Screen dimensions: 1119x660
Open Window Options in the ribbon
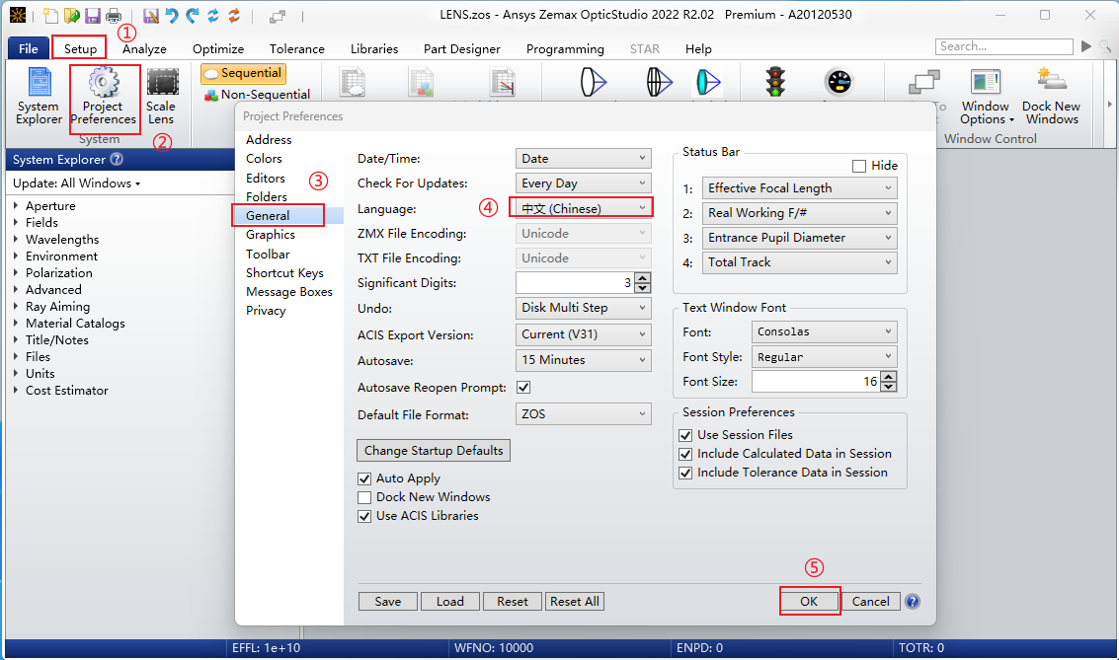coord(987,97)
